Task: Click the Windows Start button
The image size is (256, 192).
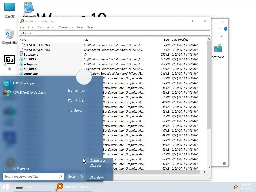Action: (x=6, y=187)
